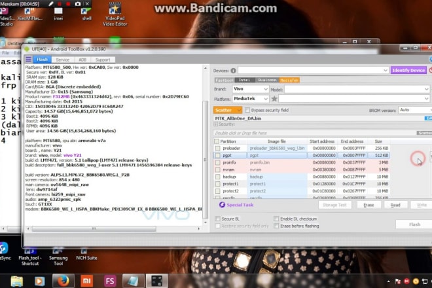Open the VideoPad Video Editor desktop shortcut
The width and height of the screenshot is (432, 288).
115,14
